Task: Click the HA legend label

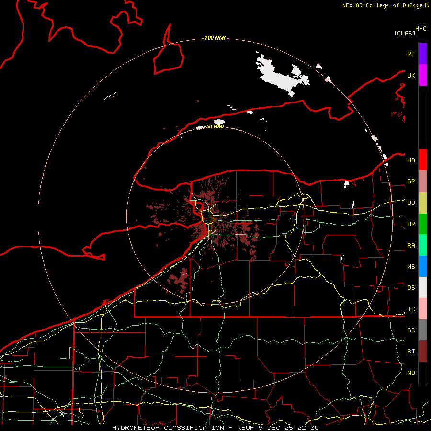Action: tap(411, 160)
